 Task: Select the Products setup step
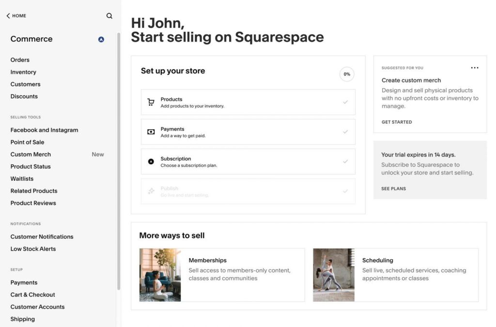tap(248, 102)
